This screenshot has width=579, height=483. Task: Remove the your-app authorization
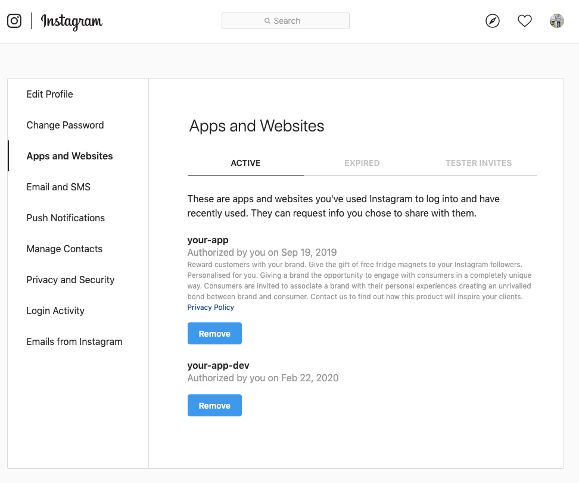click(214, 333)
